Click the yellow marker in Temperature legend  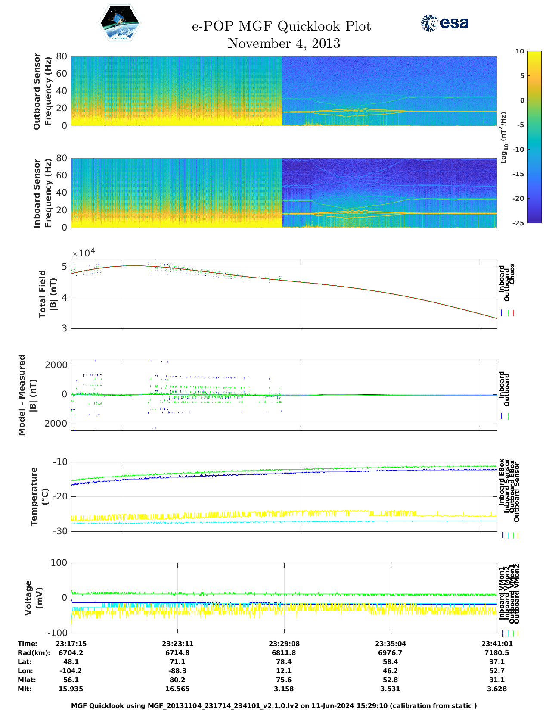pos(518,535)
